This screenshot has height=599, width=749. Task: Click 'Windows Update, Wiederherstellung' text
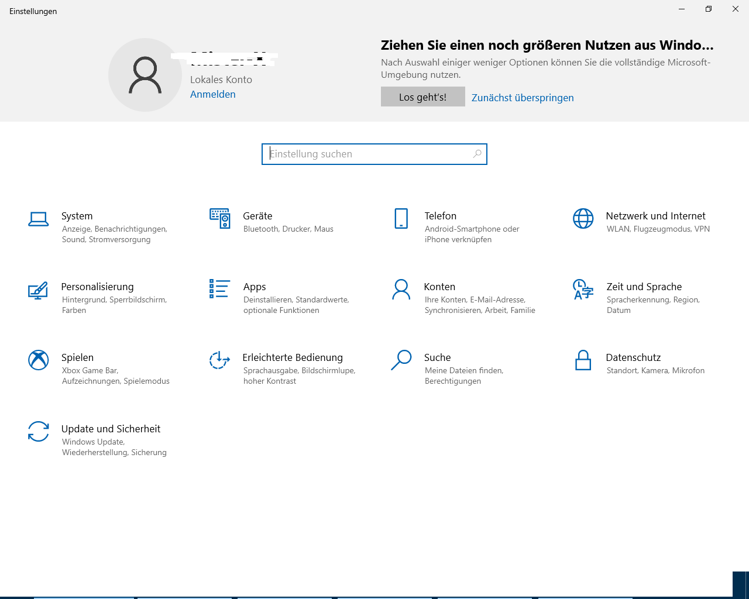[x=114, y=447]
